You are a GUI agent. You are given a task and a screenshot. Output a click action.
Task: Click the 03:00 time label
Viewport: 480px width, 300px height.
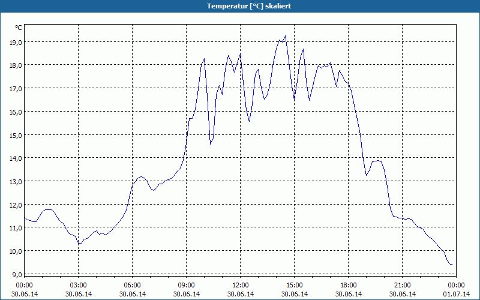[79, 286]
